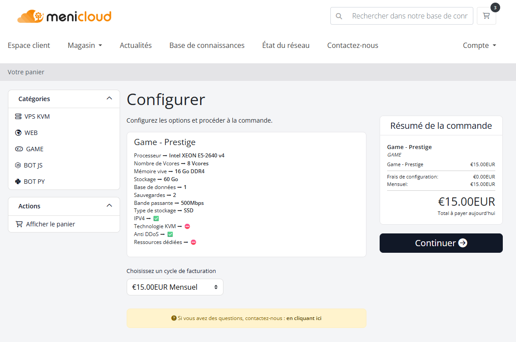This screenshot has width=516, height=342.
Task: Select the BOT JS category
Action: 64,165
